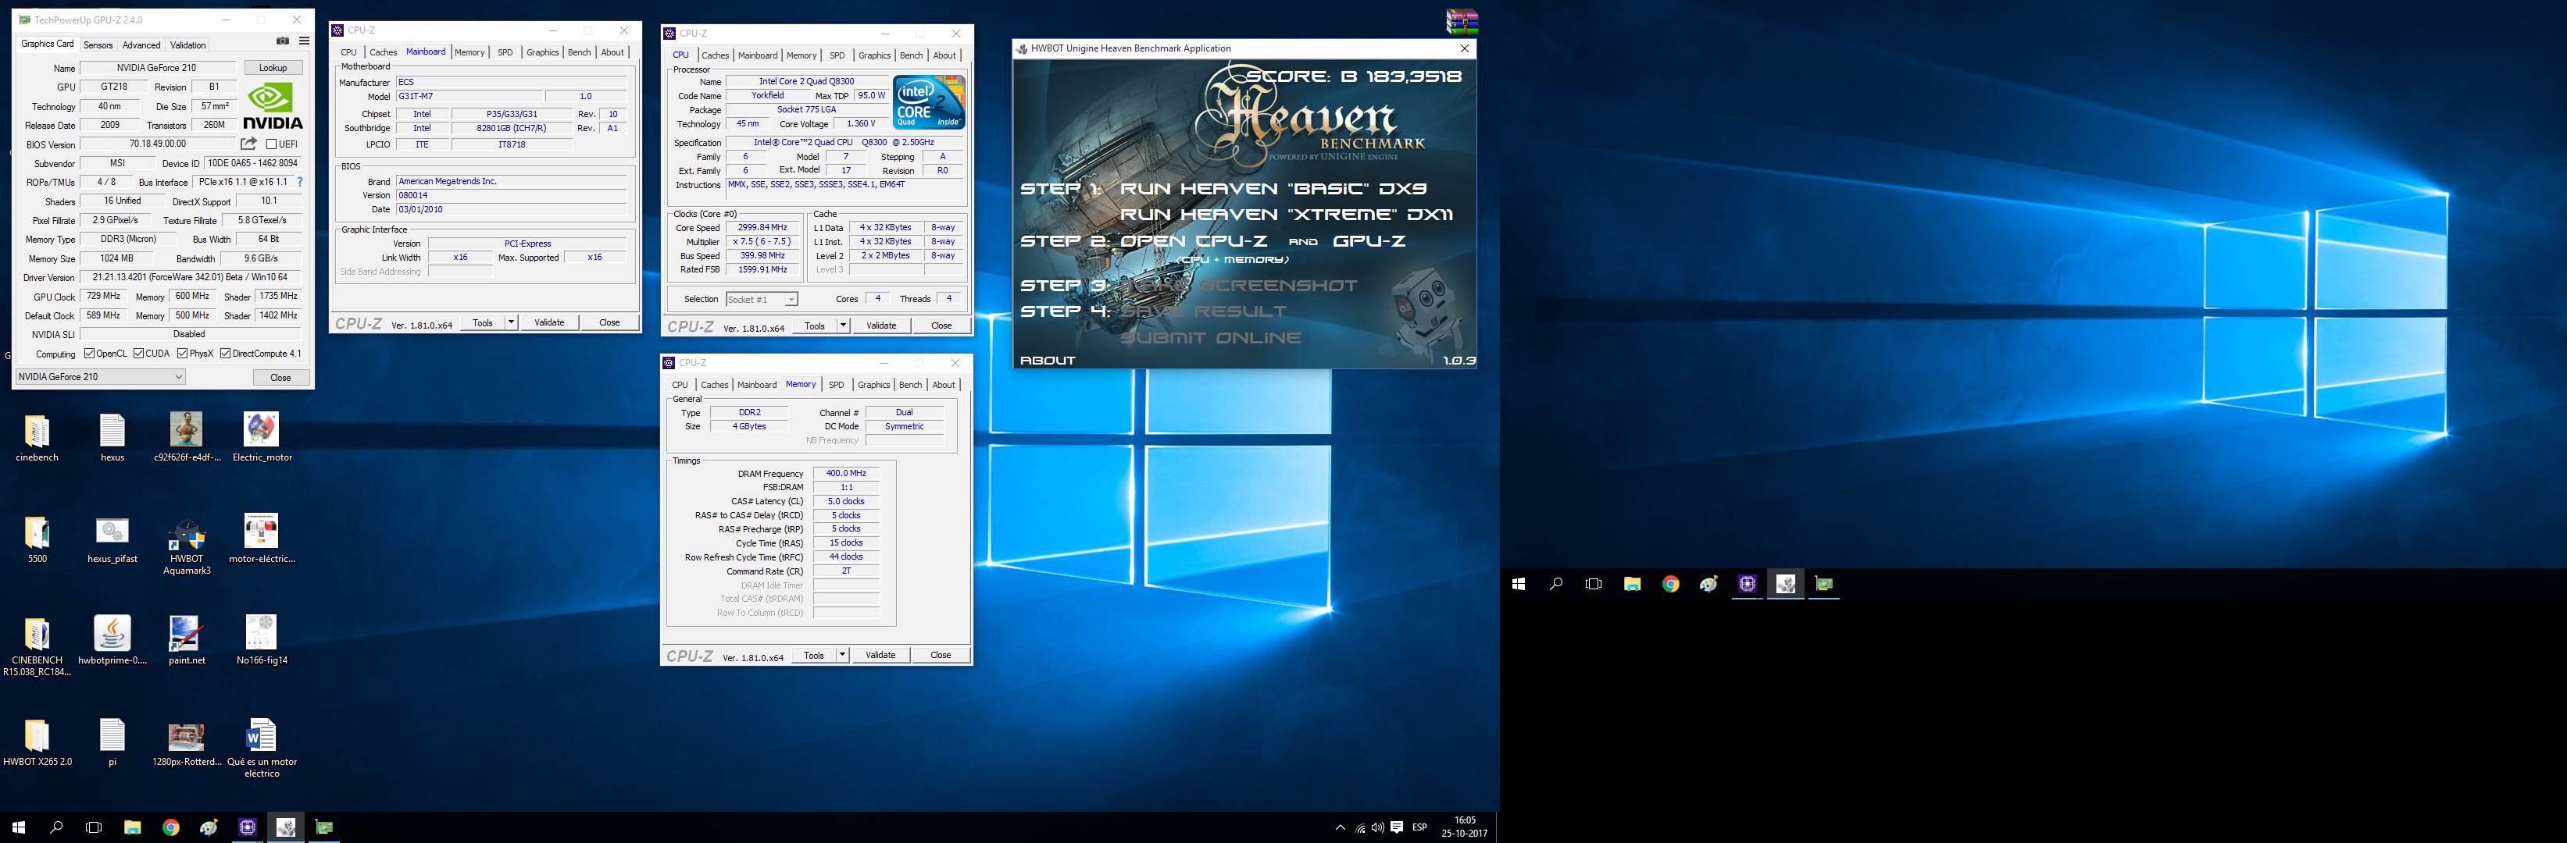Select the No166-fig14 desktop icon
The height and width of the screenshot is (843, 2567).
click(x=261, y=633)
